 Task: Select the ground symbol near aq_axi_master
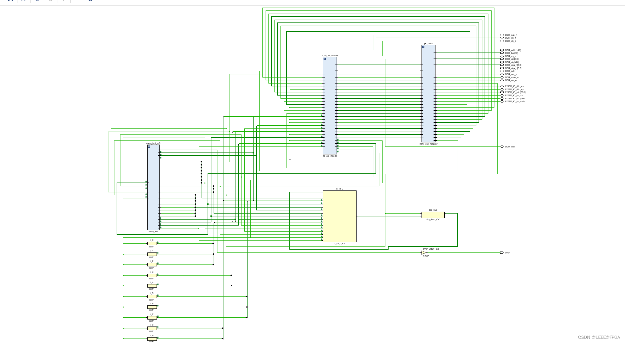point(290,159)
